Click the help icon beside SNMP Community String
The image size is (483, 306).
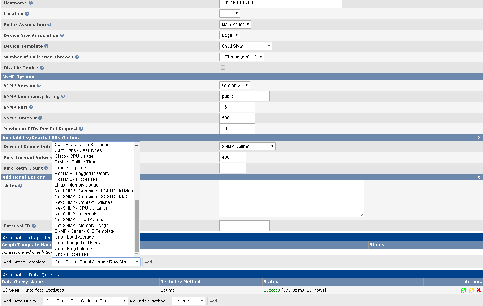pyautogui.click(x=63, y=96)
